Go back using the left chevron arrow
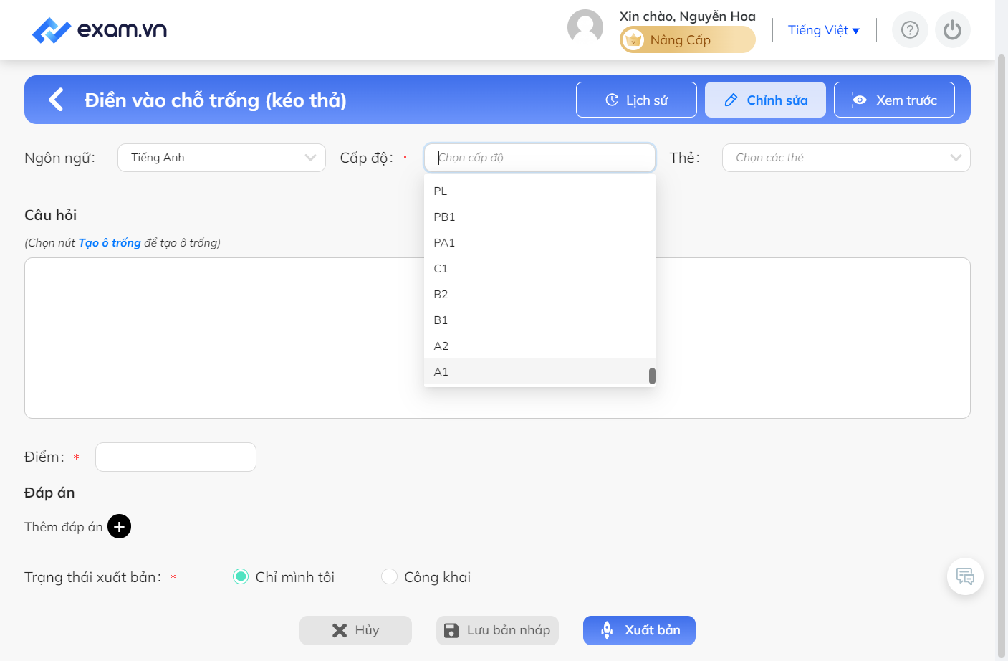 point(56,100)
